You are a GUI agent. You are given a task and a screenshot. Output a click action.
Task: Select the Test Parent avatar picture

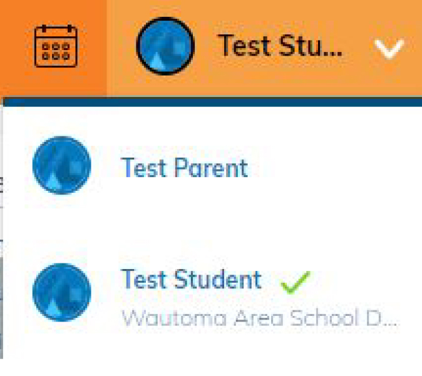coord(61,165)
